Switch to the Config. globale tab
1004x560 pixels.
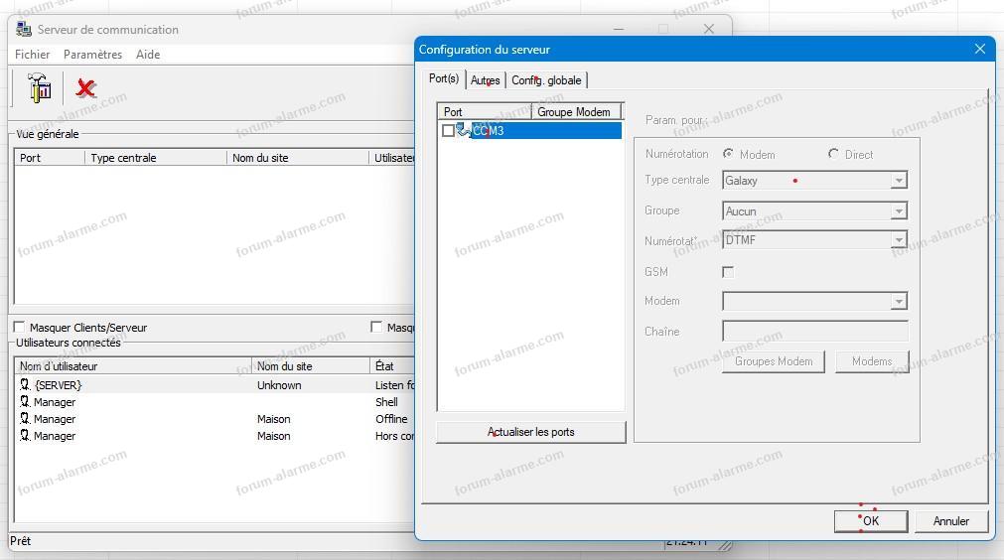click(x=546, y=80)
